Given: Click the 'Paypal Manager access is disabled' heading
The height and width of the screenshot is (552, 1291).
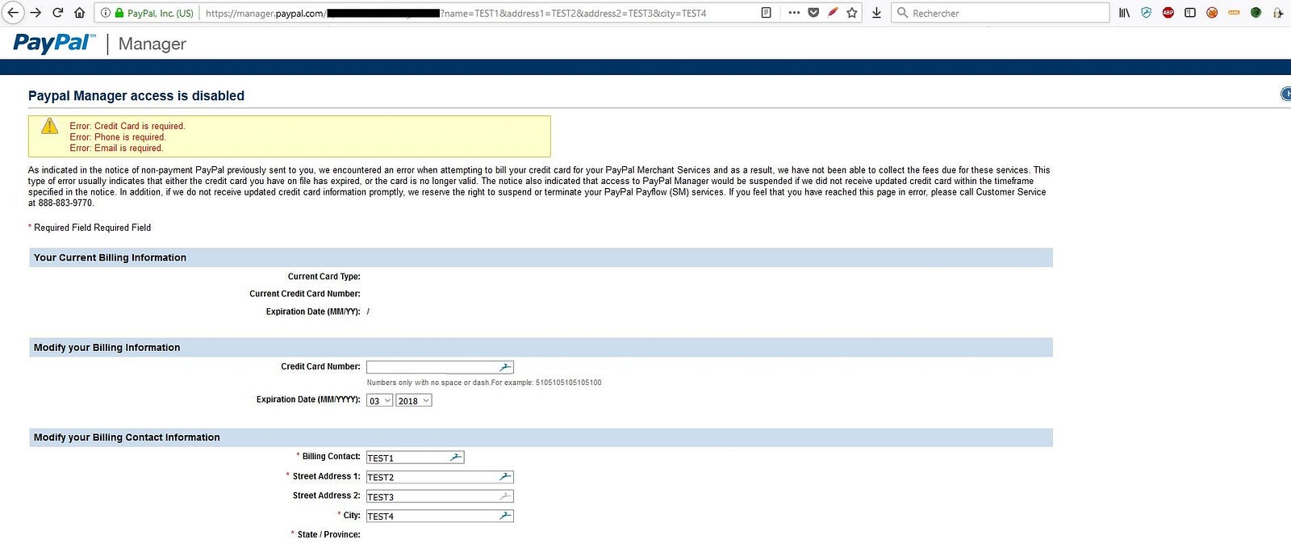Looking at the screenshot, I should 136,95.
